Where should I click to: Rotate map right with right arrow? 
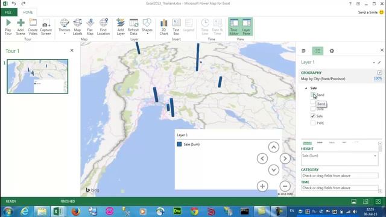[285, 159]
